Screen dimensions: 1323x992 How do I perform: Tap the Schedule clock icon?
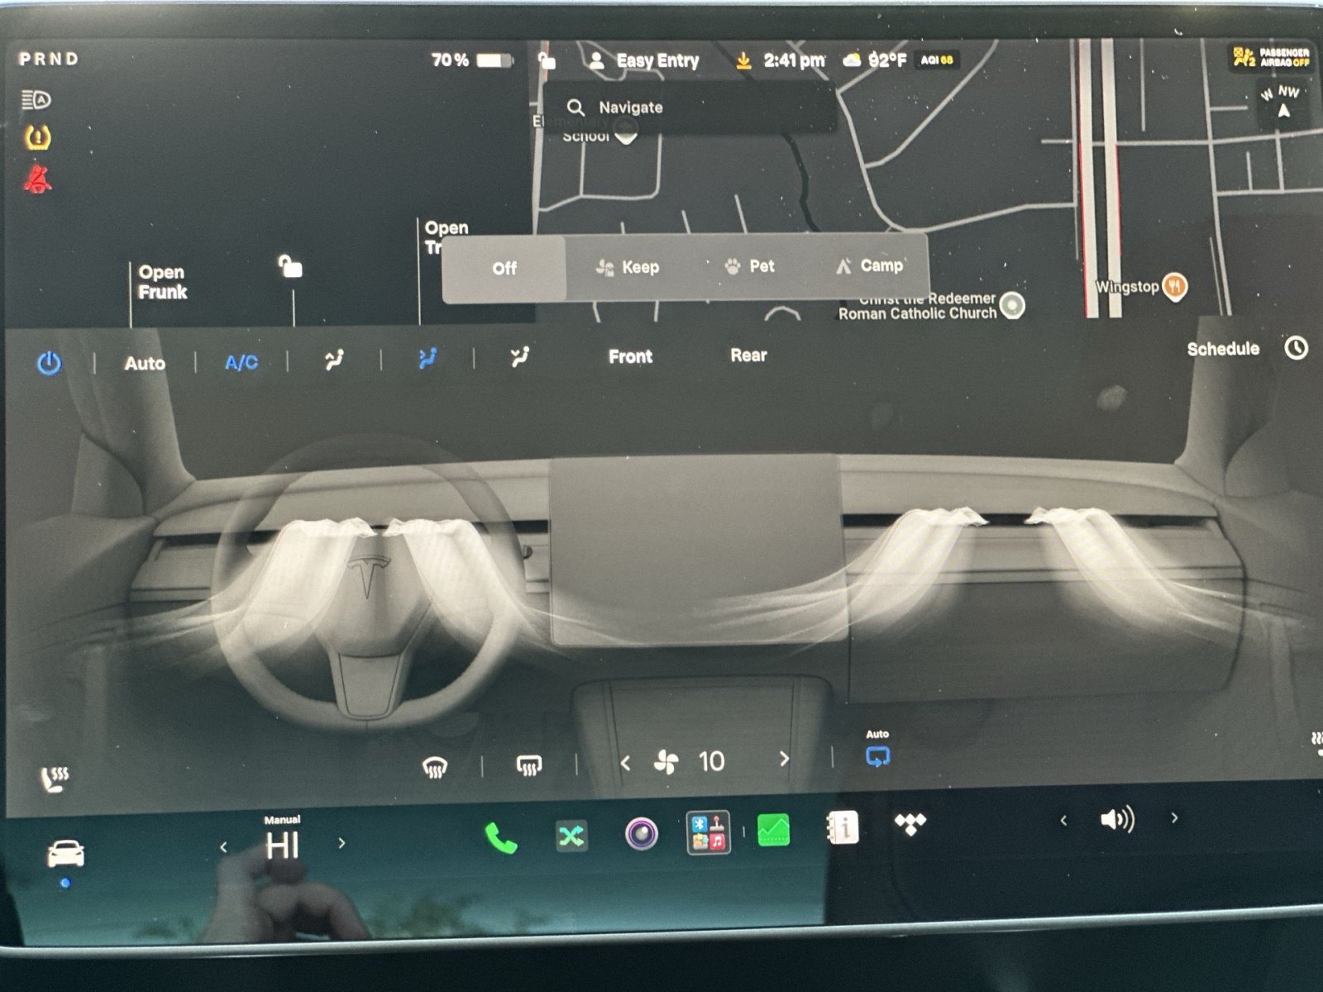click(1296, 348)
